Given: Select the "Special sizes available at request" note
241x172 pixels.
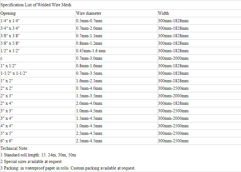Looking at the screenshot, I should click(x=31, y=161).
